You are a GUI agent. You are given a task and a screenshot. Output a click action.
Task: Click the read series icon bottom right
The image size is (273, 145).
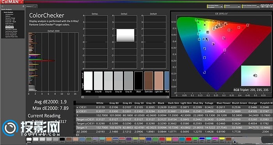[x=234, y=142]
